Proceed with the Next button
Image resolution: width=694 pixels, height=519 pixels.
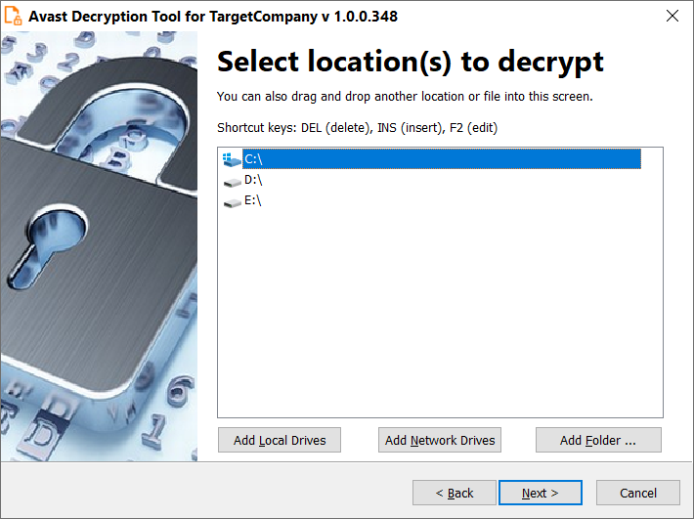coord(540,493)
